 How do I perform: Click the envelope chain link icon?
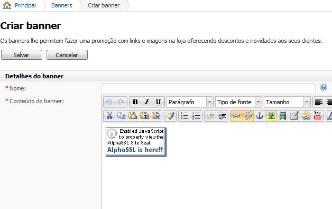tap(306, 116)
